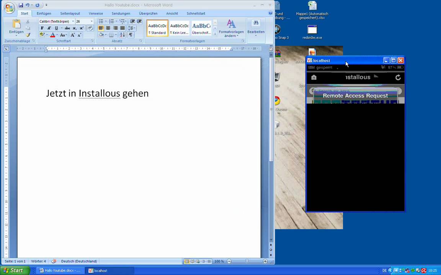Apply bold formatting (F)

[x=42, y=28]
